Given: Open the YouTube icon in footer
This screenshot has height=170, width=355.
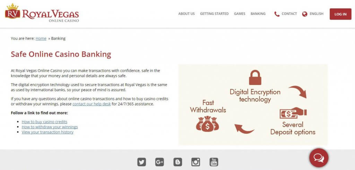Looking at the screenshot, I should (x=214, y=162).
